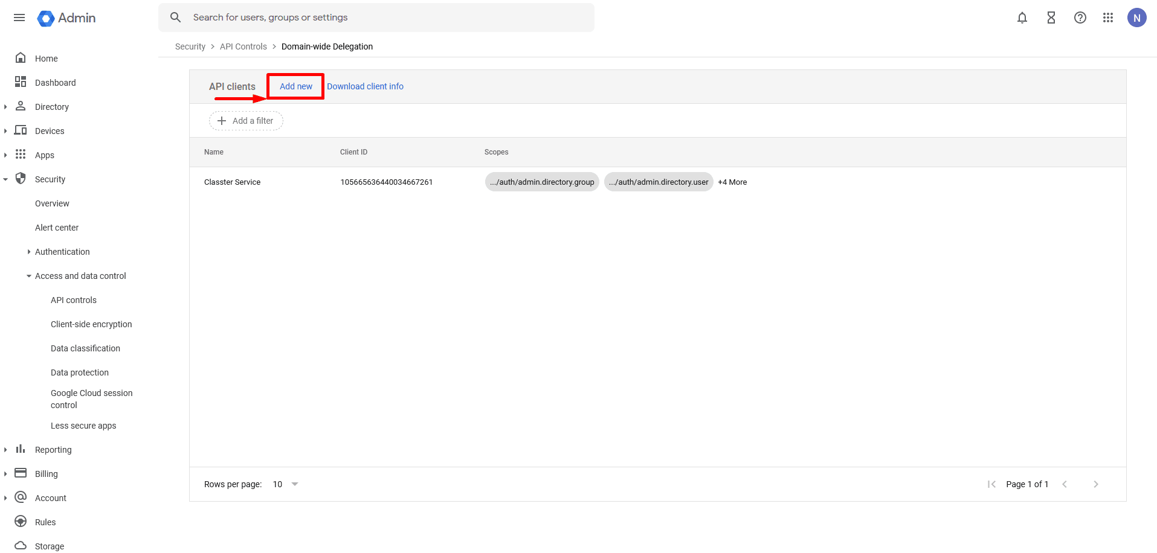Click API Controls in the breadcrumb
Viewport: 1157px width, 553px height.
coord(243,46)
